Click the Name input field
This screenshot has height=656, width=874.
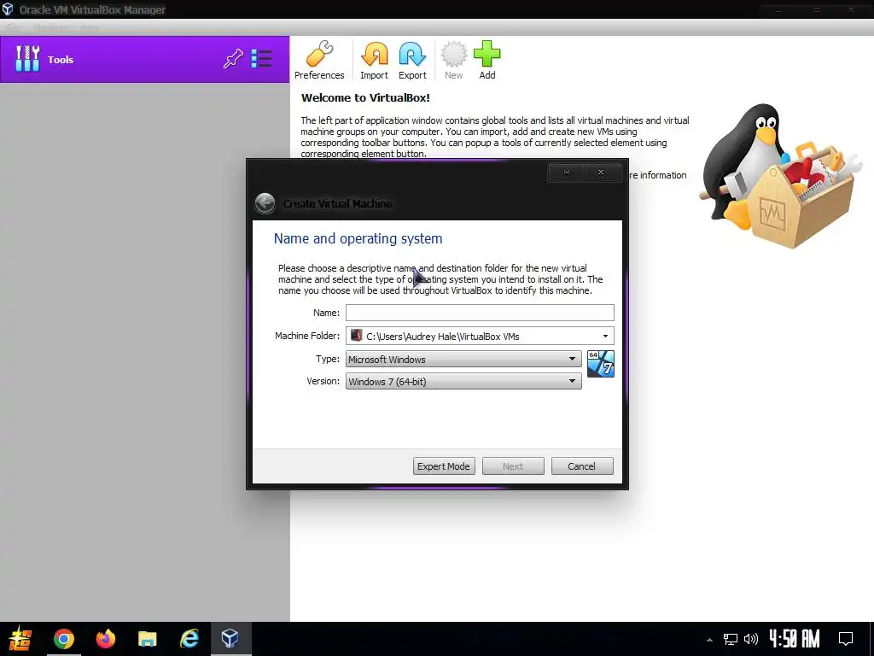pos(480,313)
